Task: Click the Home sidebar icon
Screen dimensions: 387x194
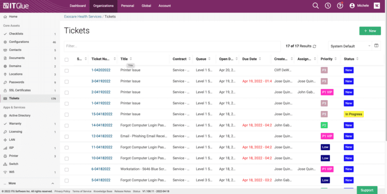Action: (5, 17)
